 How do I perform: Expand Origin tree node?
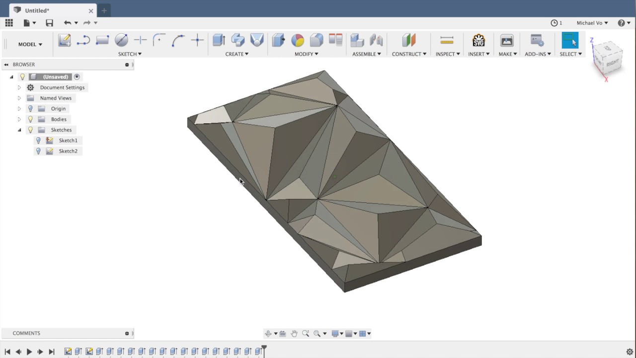(19, 108)
